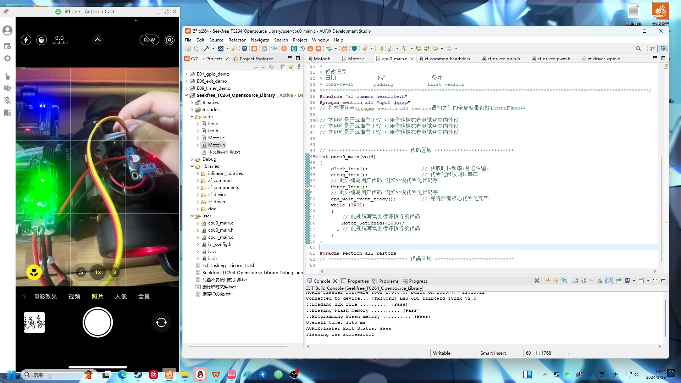Image resolution: width=681 pixels, height=383 pixels.
Task: Open dropdown arrow beside Build hammer
Action: tap(213, 49)
